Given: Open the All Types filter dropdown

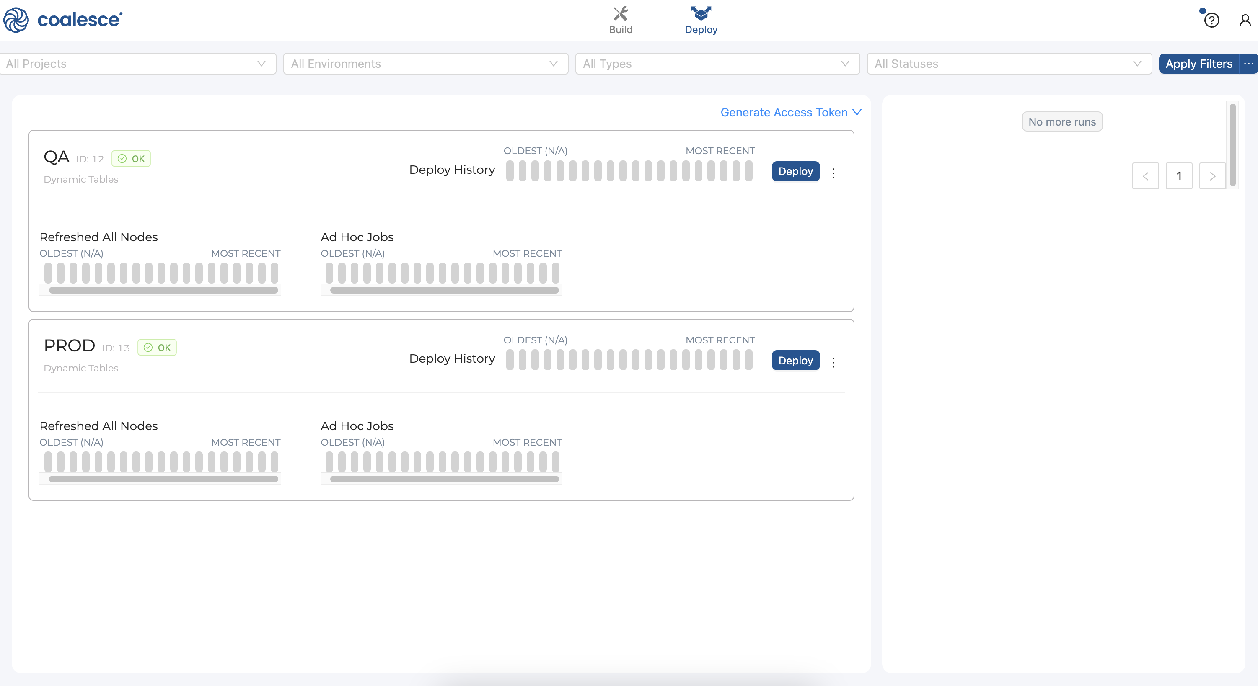Looking at the screenshot, I should 717,64.
